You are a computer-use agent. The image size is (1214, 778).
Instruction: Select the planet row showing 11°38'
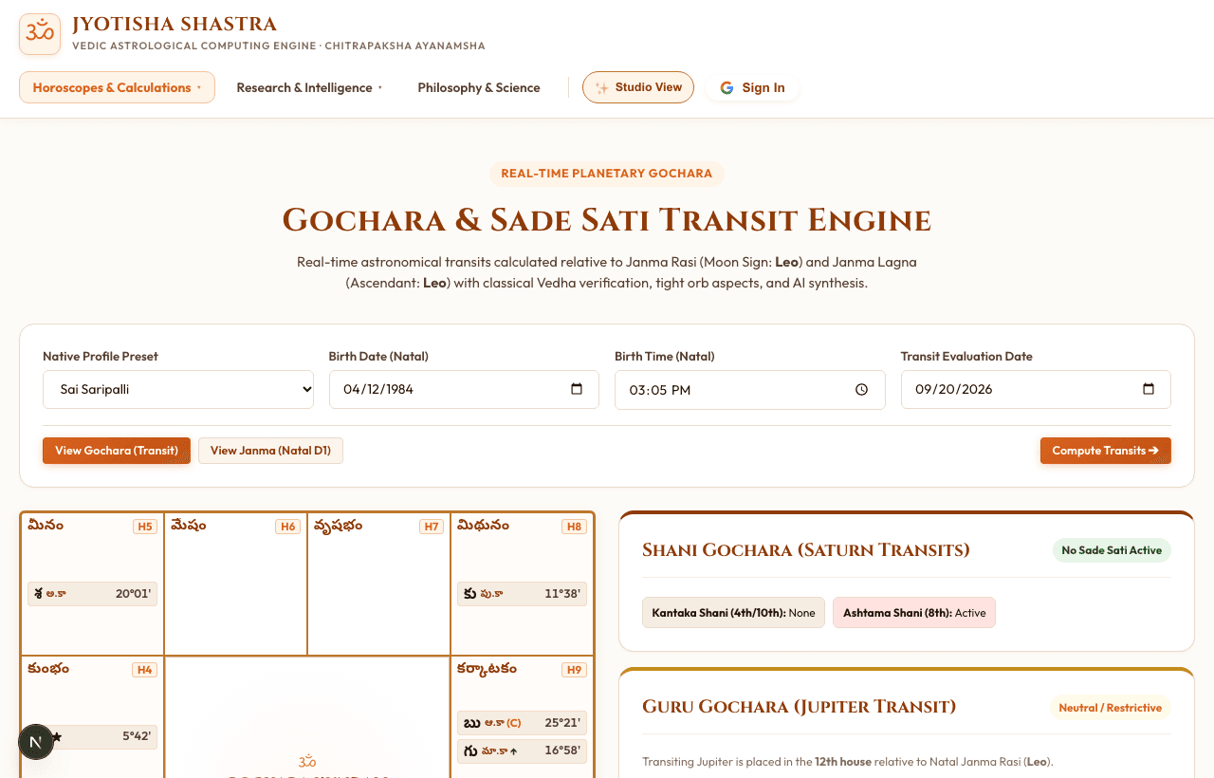(522, 594)
